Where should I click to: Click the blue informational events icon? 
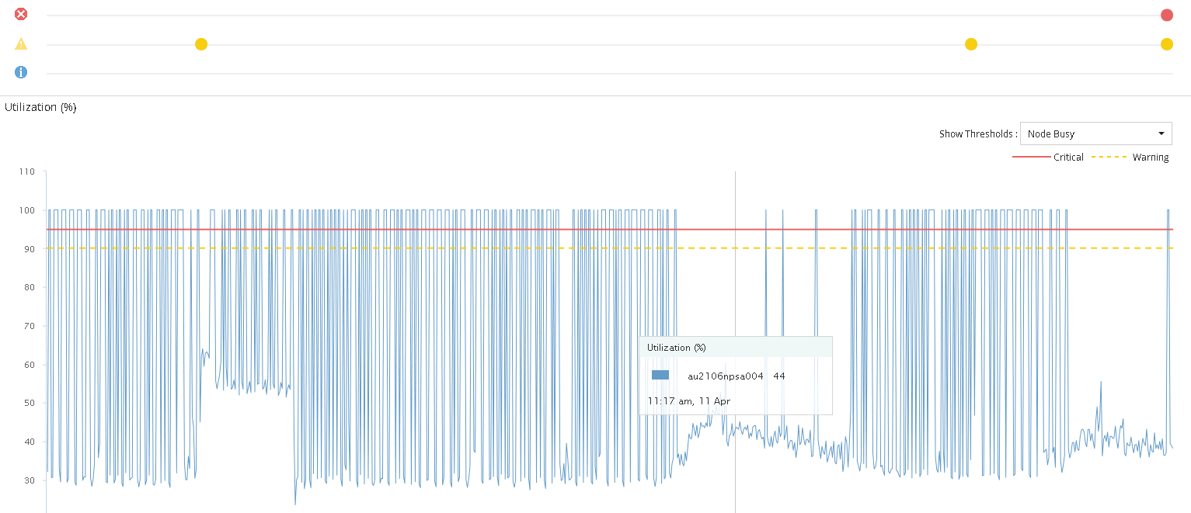click(x=21, y=72)
